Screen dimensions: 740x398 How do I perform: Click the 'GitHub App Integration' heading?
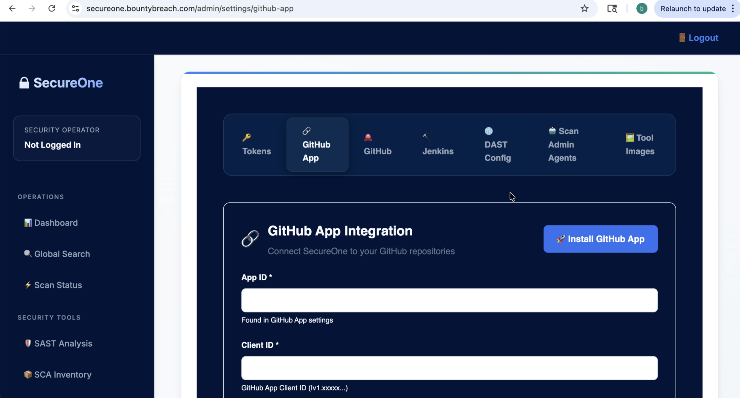[x=340, y=231]
